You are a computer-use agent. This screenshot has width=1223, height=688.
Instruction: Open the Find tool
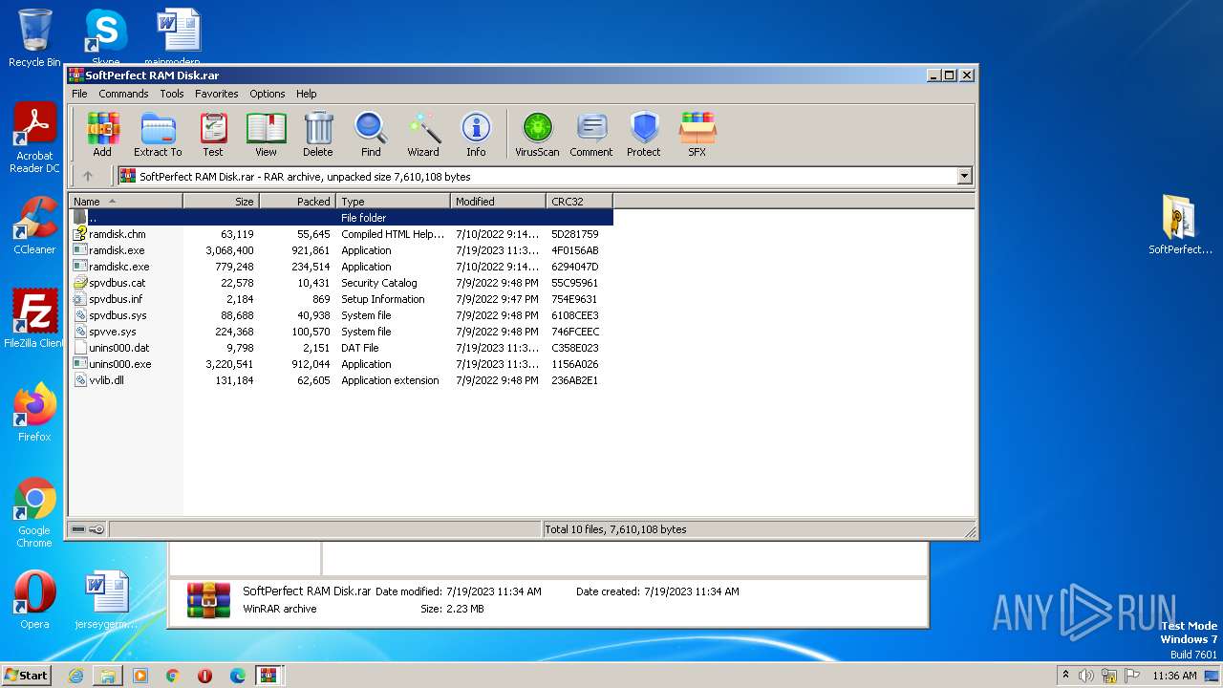371,134
